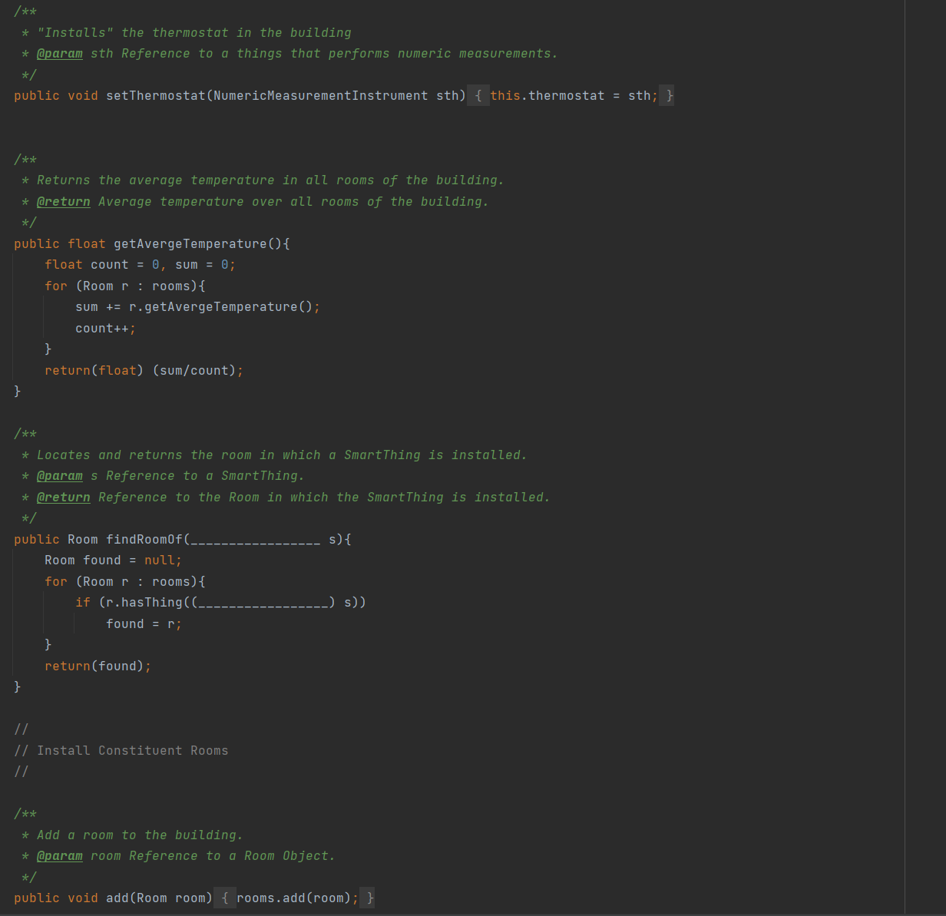
Task: Click 'this.thermostat' in the folded body
Action: 547,96
